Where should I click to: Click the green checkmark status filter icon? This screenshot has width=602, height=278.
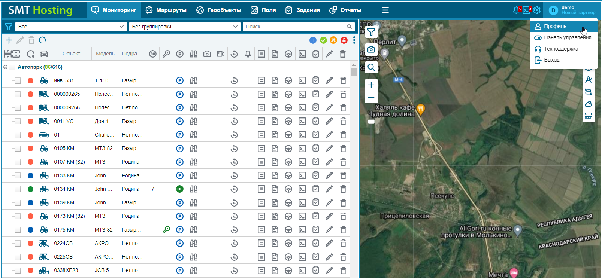(323, 40)
